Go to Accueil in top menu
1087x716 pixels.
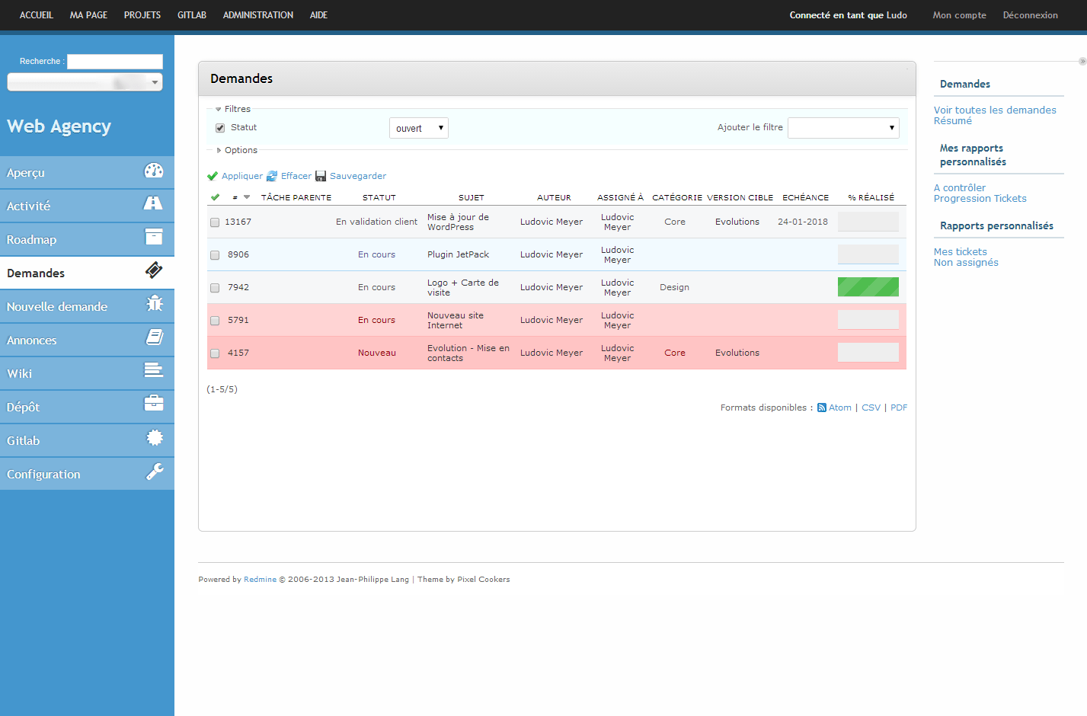click(x=37, y=15)
